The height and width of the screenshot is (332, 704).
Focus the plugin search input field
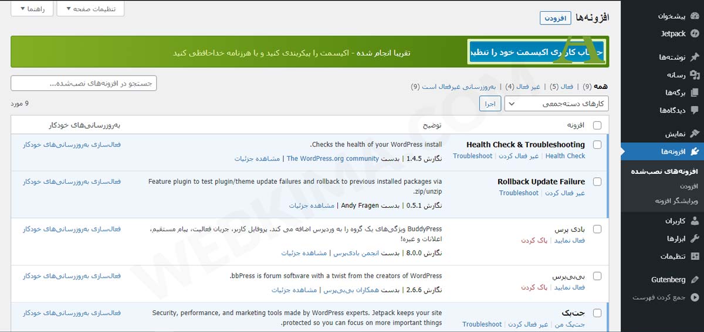pyautogui.click(x=83, y=83)
